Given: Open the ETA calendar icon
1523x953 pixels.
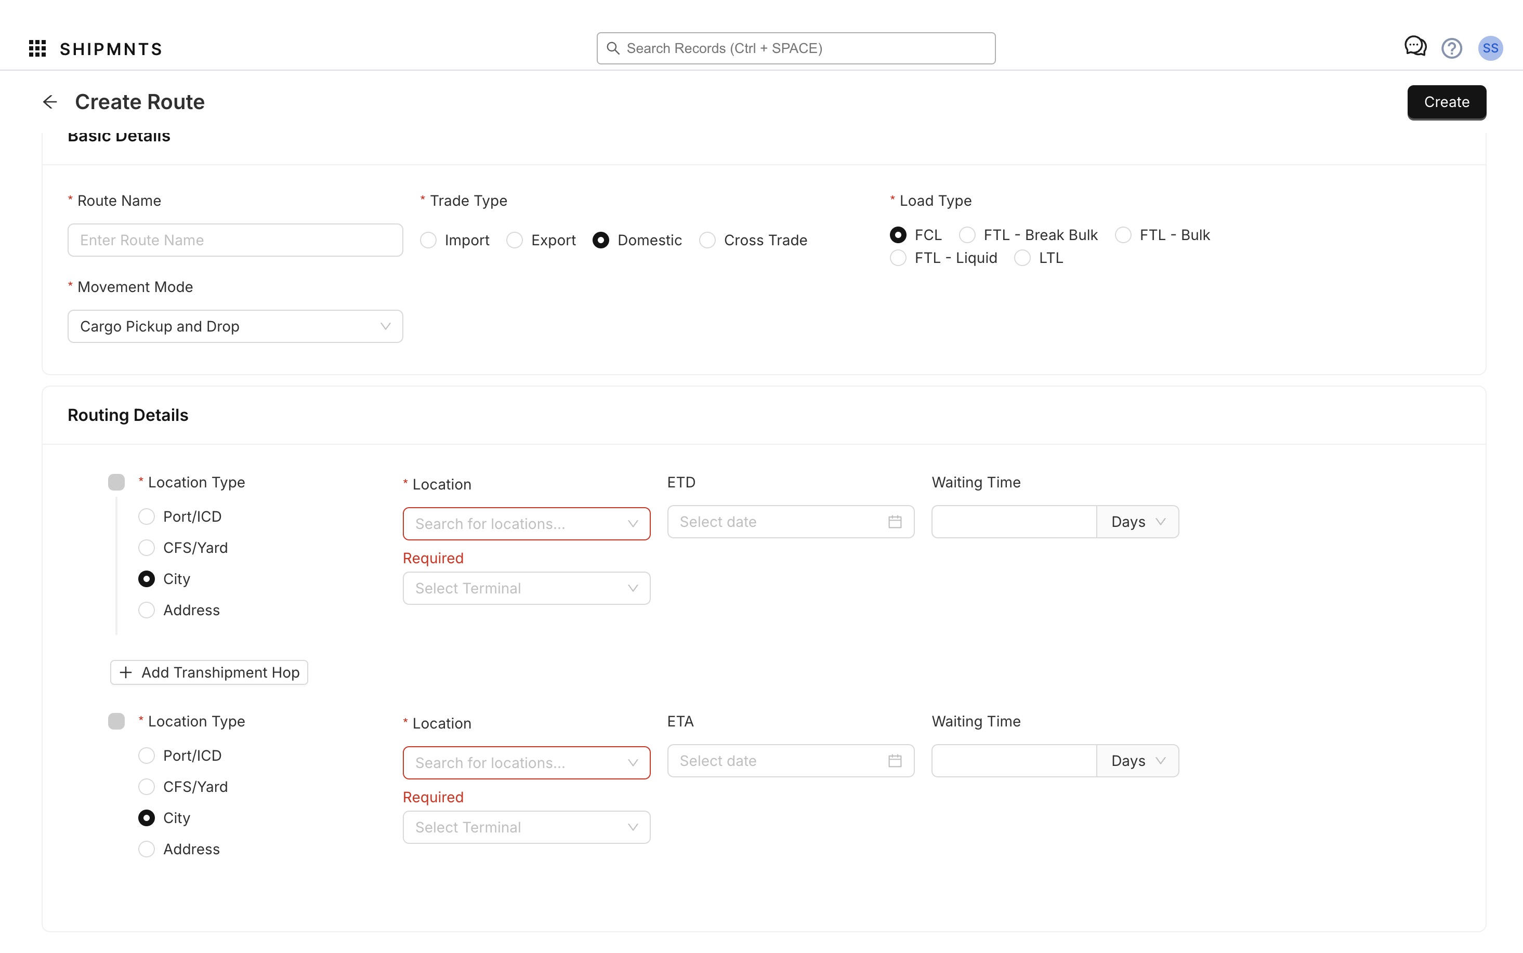Looking at the screenshot, I should click(x=895, y=761).
